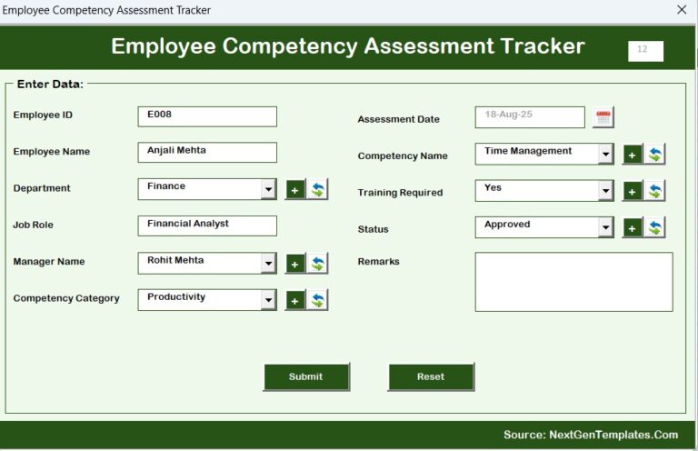This screenshot has width=698, height=451.
Task: Add new Department option with plus icon
Action: (x=294, y=190)
